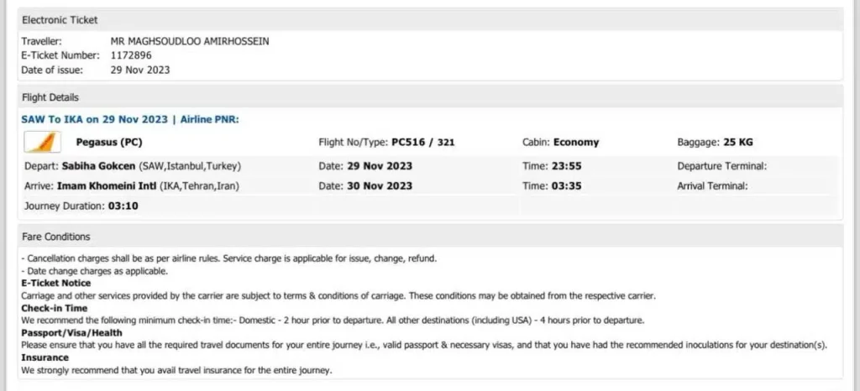Image resolution: width=860 pixels, height=391 pixels.
Task: Click the flight number PC516 / 321
Action: point(423,143)
